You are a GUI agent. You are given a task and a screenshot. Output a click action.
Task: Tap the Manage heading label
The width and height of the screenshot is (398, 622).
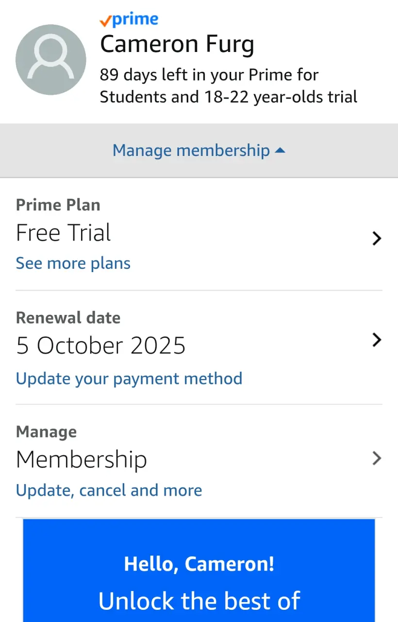coord(47,432)
